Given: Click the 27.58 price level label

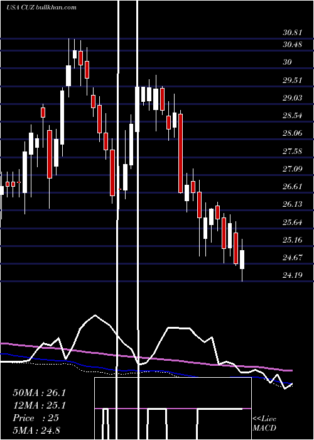Looking at the screenshot, I should pyautogui.click(x=293, y=151).
